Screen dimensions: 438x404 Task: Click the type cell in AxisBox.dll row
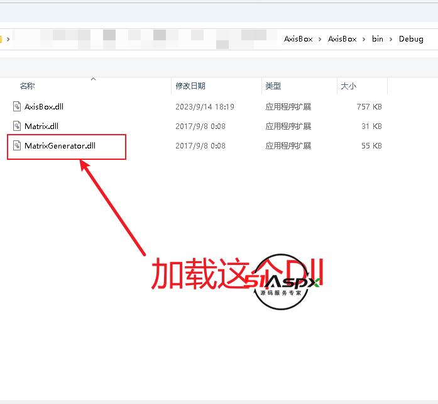[288, 106]
